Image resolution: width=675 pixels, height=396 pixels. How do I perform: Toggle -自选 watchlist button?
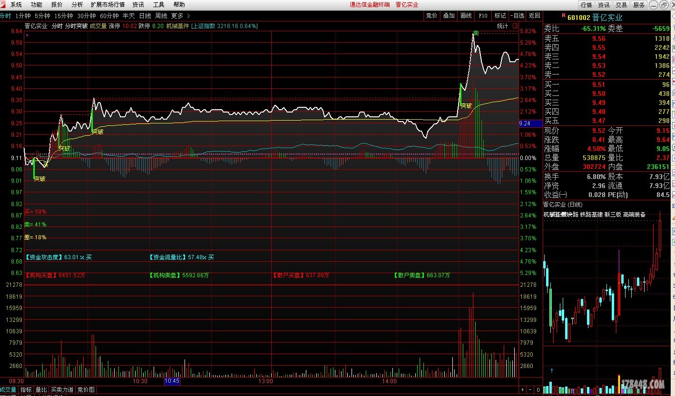(517, 16)
